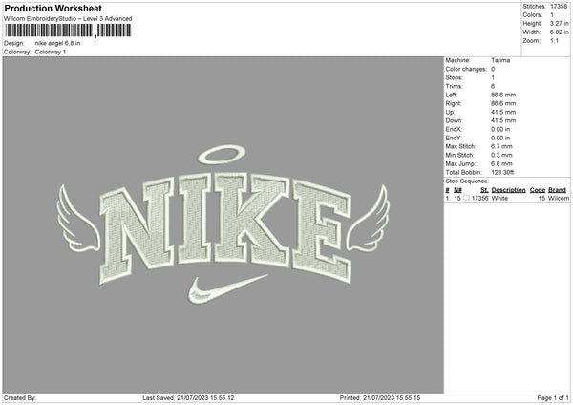
Task: Select the 'Colorway 1' value
Action: coord(51,52)
